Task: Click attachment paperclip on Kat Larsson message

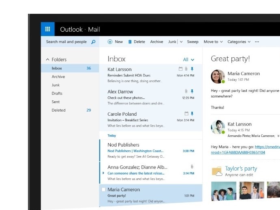Action: 186,69
